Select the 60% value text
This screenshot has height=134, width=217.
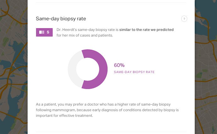(119, 65)
